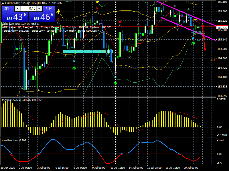Grab the top square handle of red trendline
229x171 pixels.
pos(202,26)
